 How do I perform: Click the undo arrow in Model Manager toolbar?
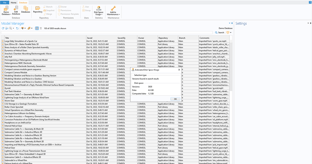(x=17, y=28)
